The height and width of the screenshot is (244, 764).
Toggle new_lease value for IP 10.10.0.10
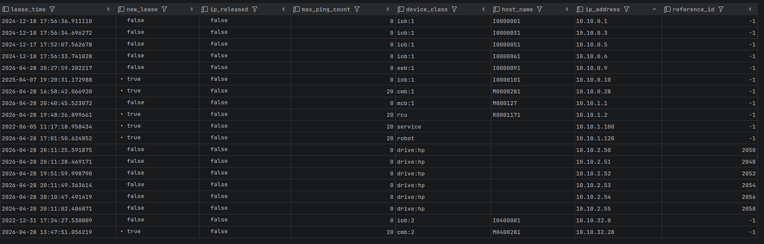pyautogui.click(x=133, y=79)
